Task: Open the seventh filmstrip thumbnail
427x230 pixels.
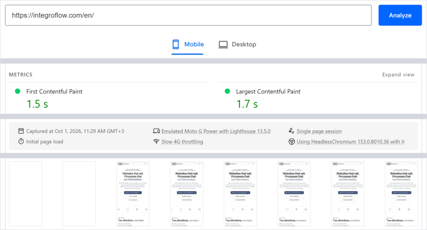Action: [348, 194]
